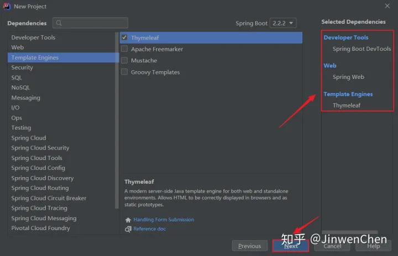Click the search magnifier icon in Dependencies field
Viewport: 398px width, 256px height.
(59, 23)
